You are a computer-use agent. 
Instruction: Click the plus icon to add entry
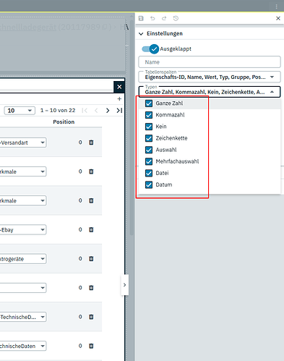click(x=119, y=99)
